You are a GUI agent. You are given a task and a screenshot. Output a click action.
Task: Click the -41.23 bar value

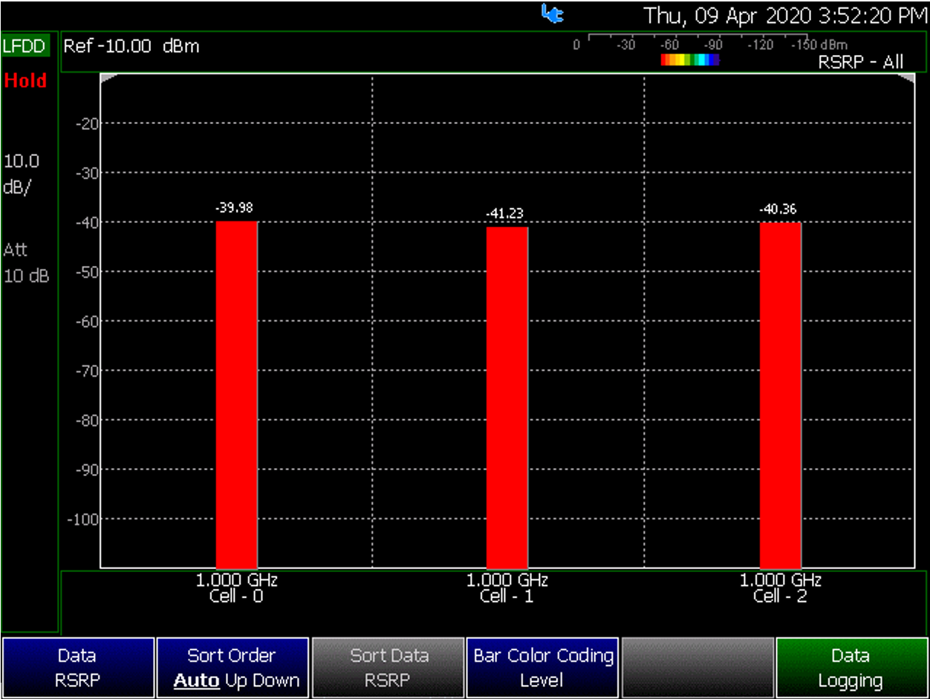pyautogui.click(x=505, y=214)
